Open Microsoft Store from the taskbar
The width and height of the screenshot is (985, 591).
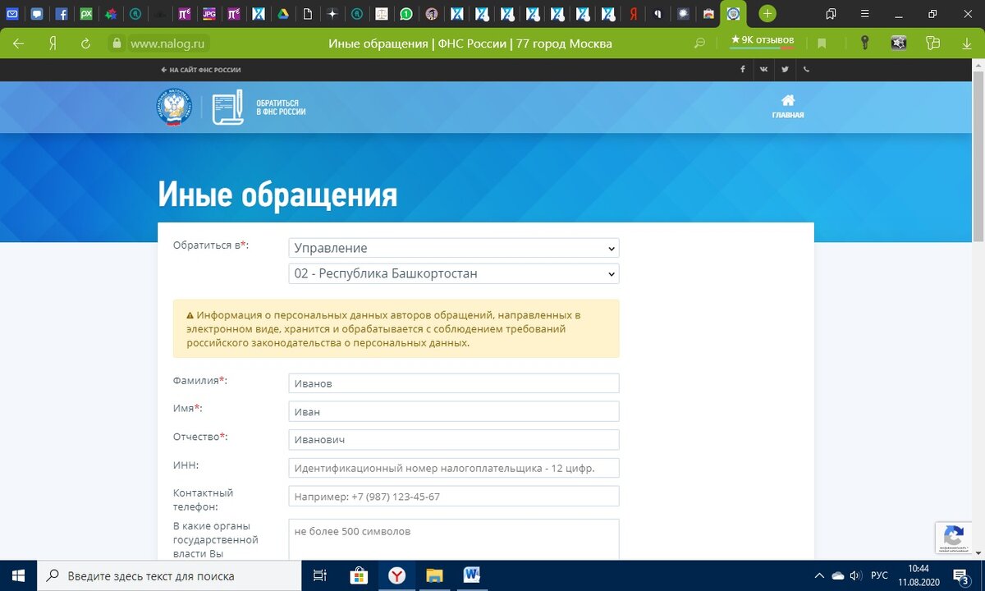point(358,575)
